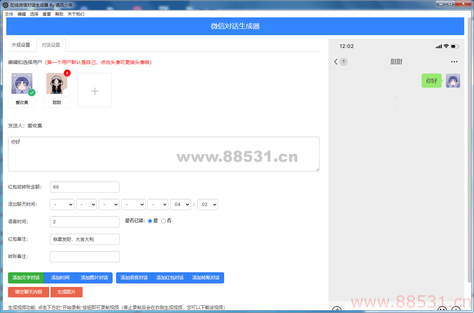Click the avatar beside 你好 bubble

453,81
